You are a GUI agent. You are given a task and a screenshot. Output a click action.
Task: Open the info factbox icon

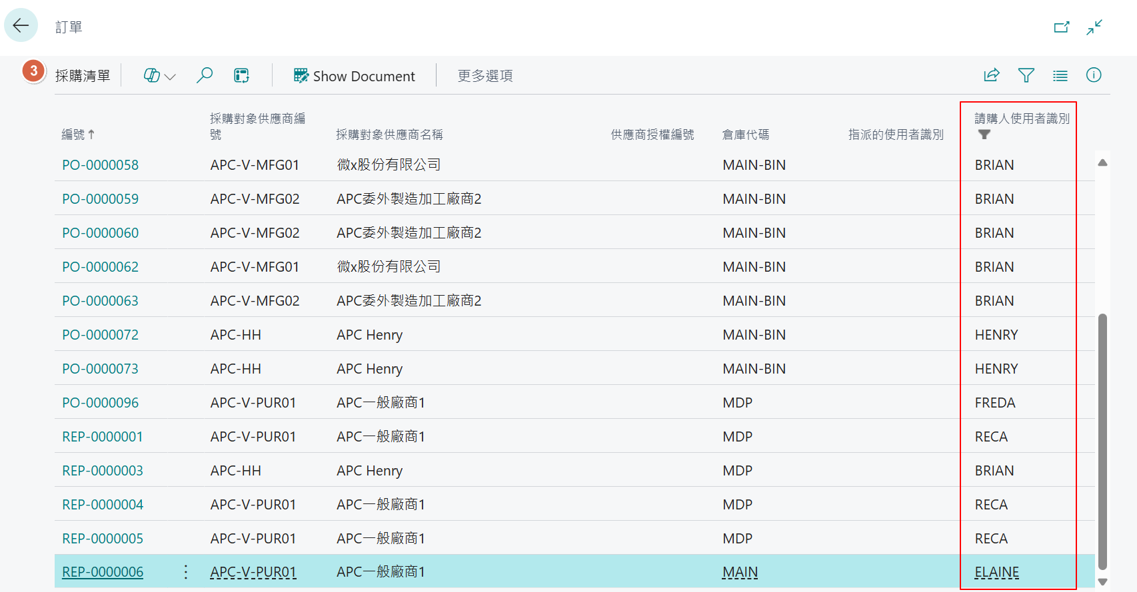(x=1094, y=75)
